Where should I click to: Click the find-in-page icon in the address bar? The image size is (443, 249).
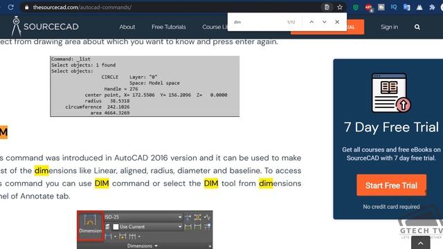tap(327, 8)
